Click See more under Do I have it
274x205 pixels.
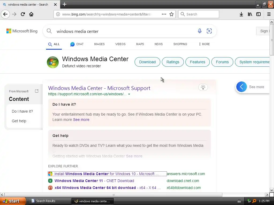tap(81, 120)
